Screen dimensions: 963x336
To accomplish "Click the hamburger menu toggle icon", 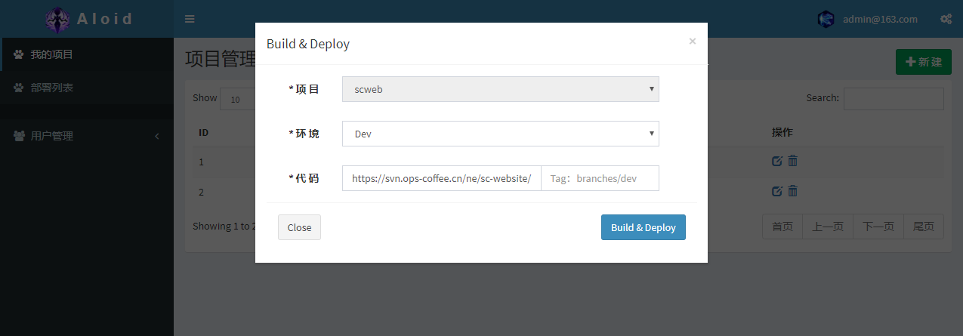I will 190,19.
